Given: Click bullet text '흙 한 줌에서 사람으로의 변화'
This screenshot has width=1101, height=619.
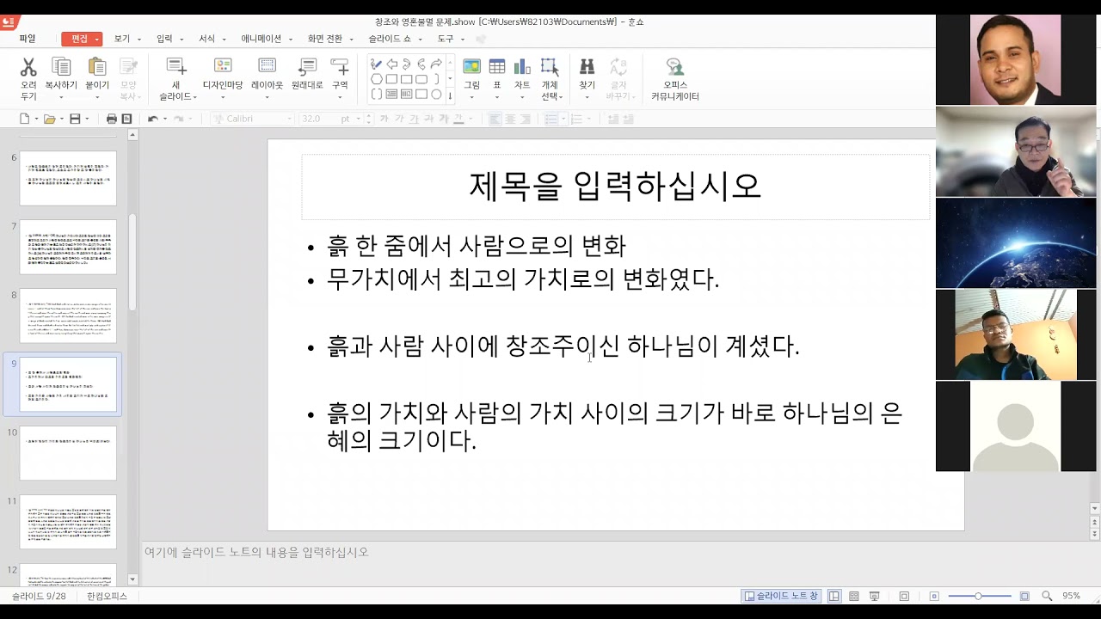Looking at the screenshot, I should (x=476, y=247).
